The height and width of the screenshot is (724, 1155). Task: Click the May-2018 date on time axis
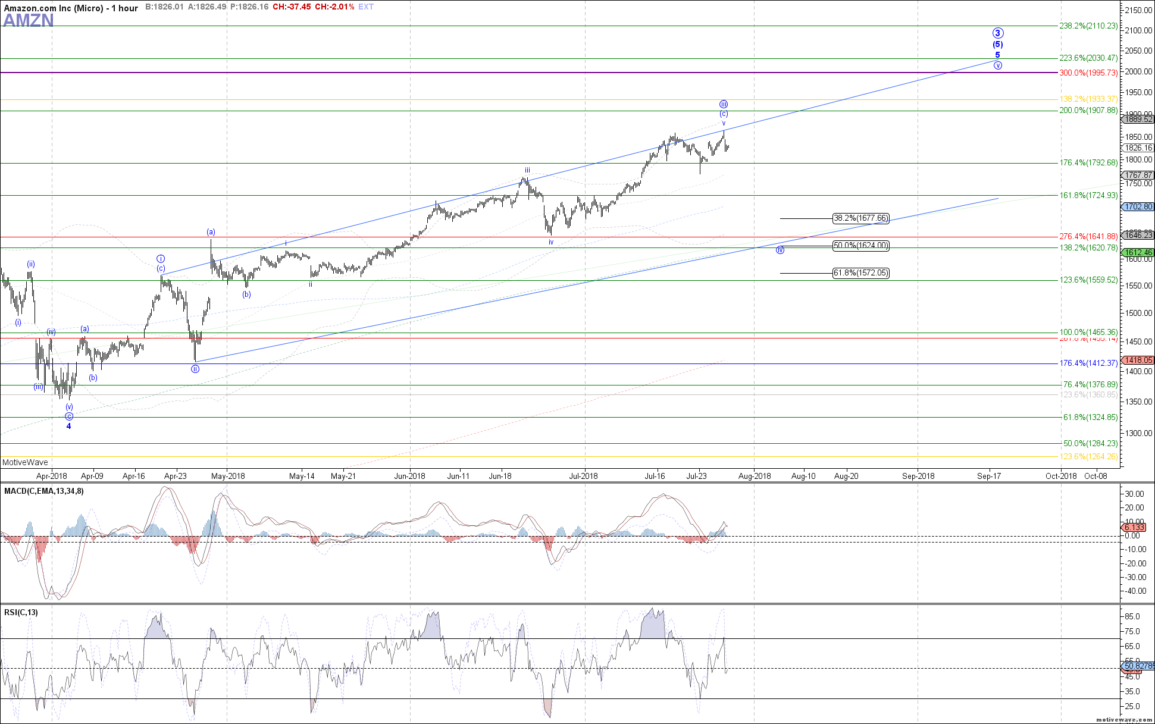pos(228,476)
